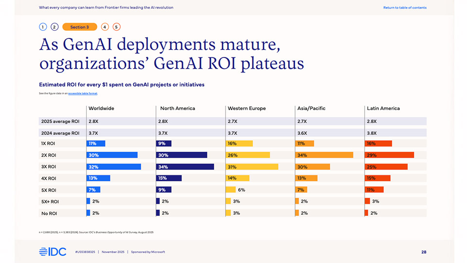Select the 5X+ ROI row label

50,202
